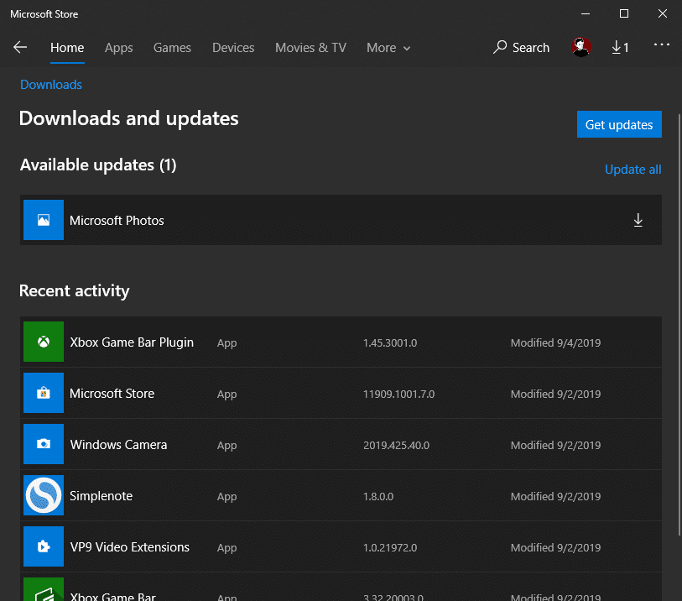Click version 11909.1001.7.0 text
The image size is (682, 601).
pos(398,395)
